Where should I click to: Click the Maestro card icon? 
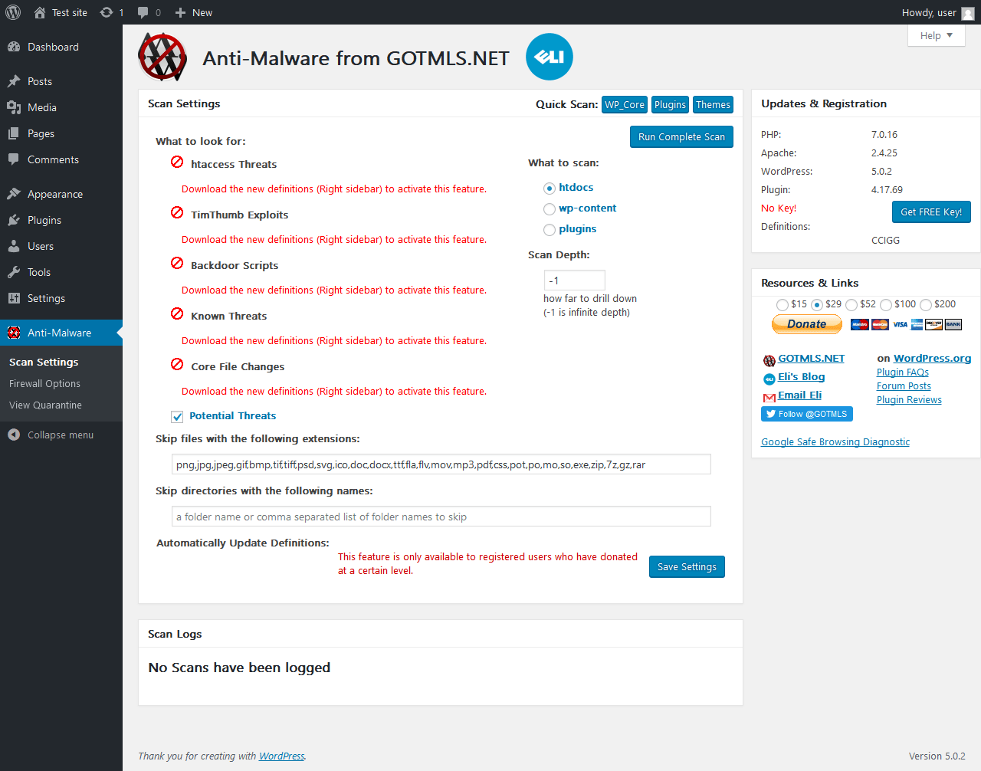tap(859, 324)
